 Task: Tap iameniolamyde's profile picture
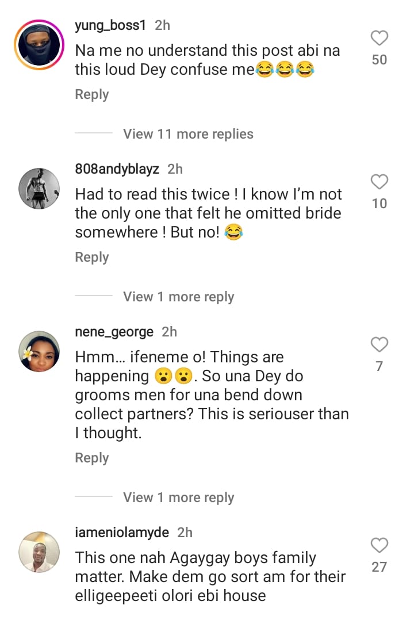click(39, 552)
